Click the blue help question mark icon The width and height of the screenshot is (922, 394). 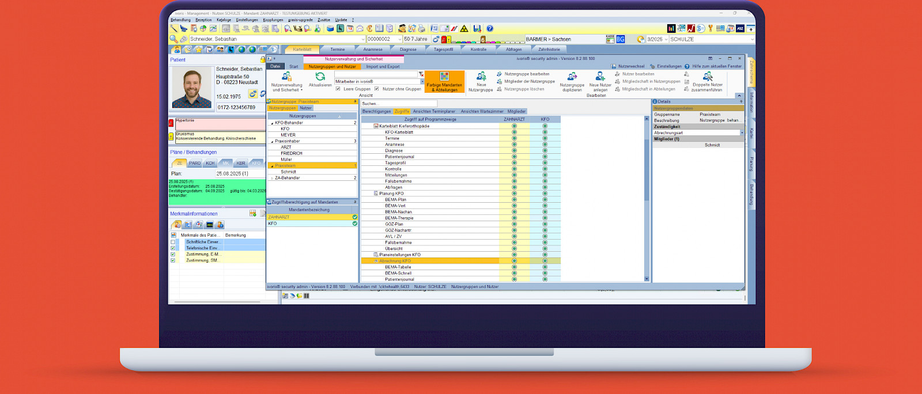490,28
